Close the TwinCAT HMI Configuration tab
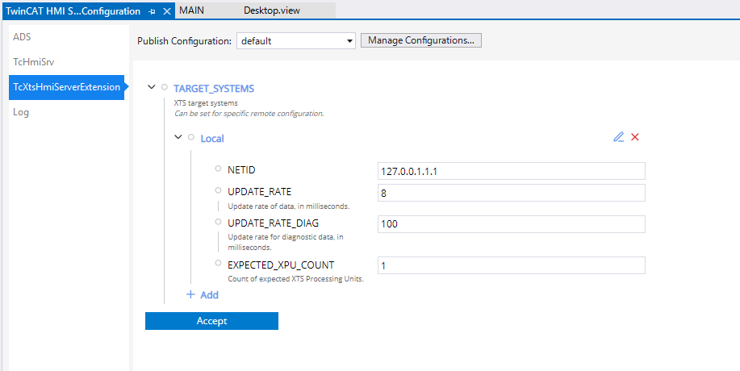740x371 pixels. (166, 11)
